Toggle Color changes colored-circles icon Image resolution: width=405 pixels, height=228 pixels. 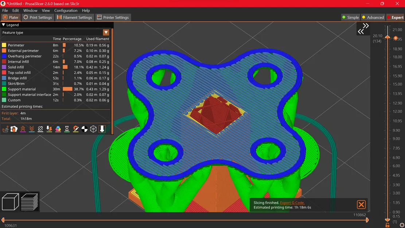click(x=58, y=129)
